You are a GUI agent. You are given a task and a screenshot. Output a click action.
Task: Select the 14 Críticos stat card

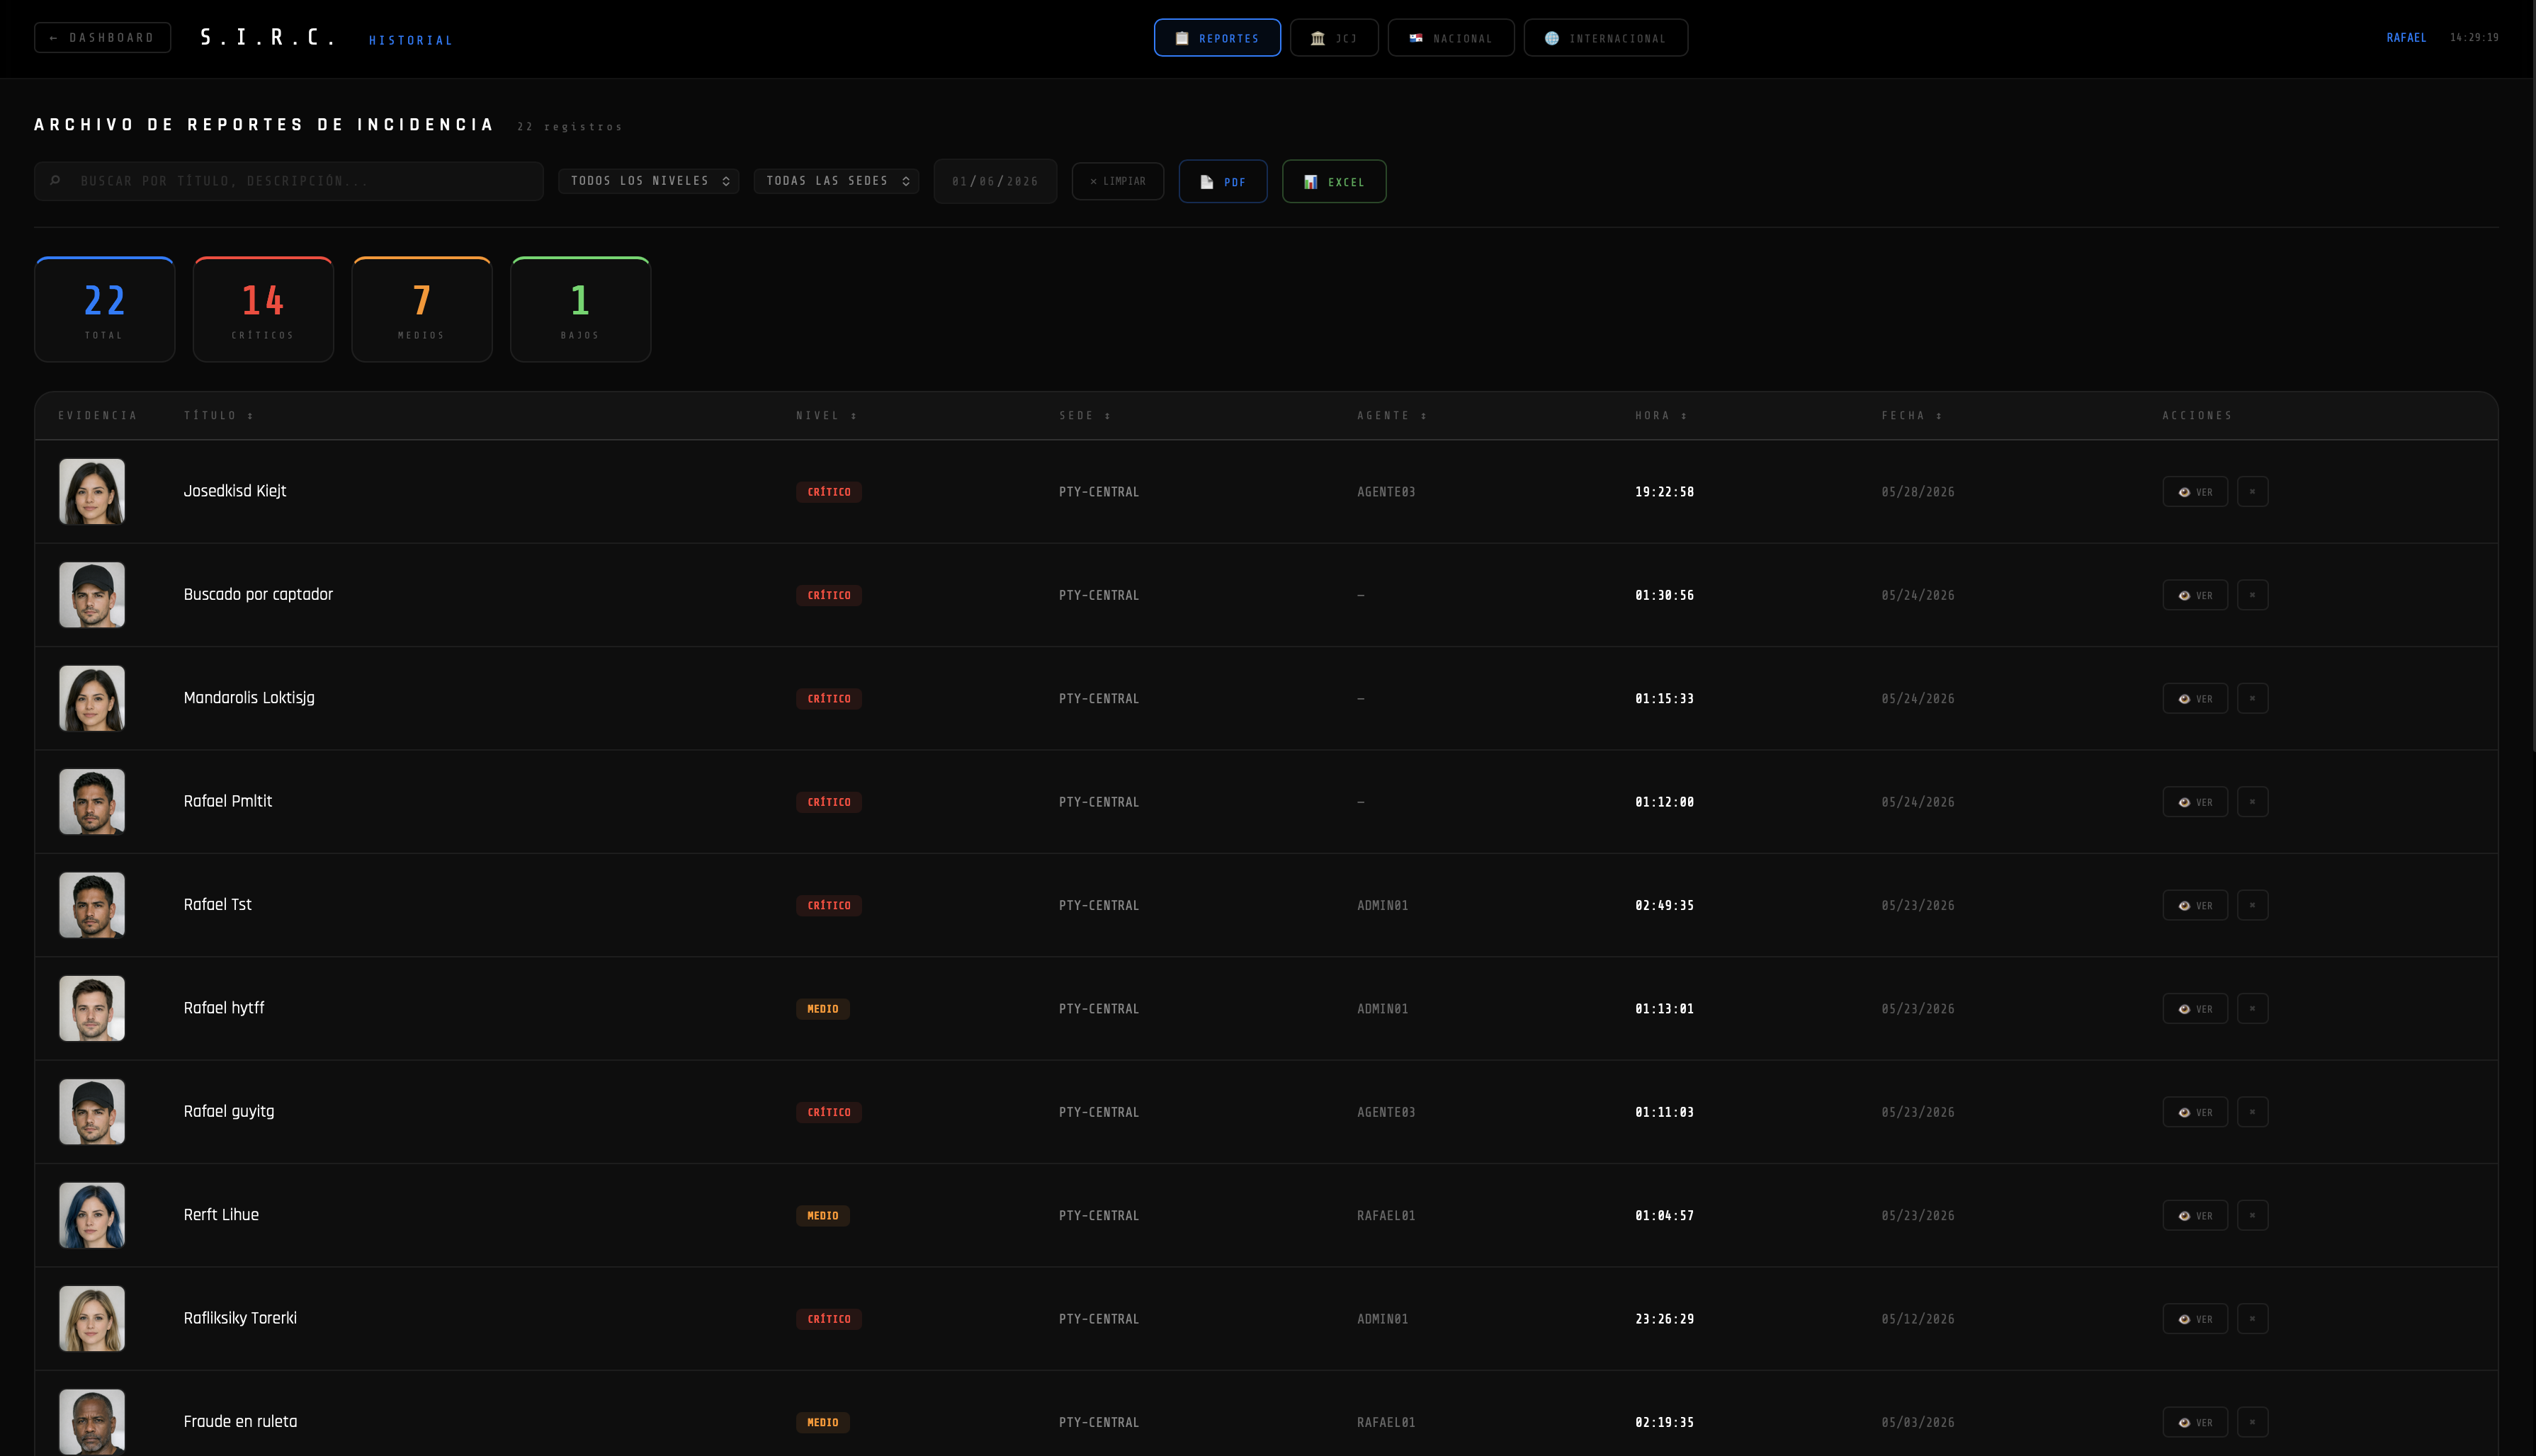pos(263,309)
